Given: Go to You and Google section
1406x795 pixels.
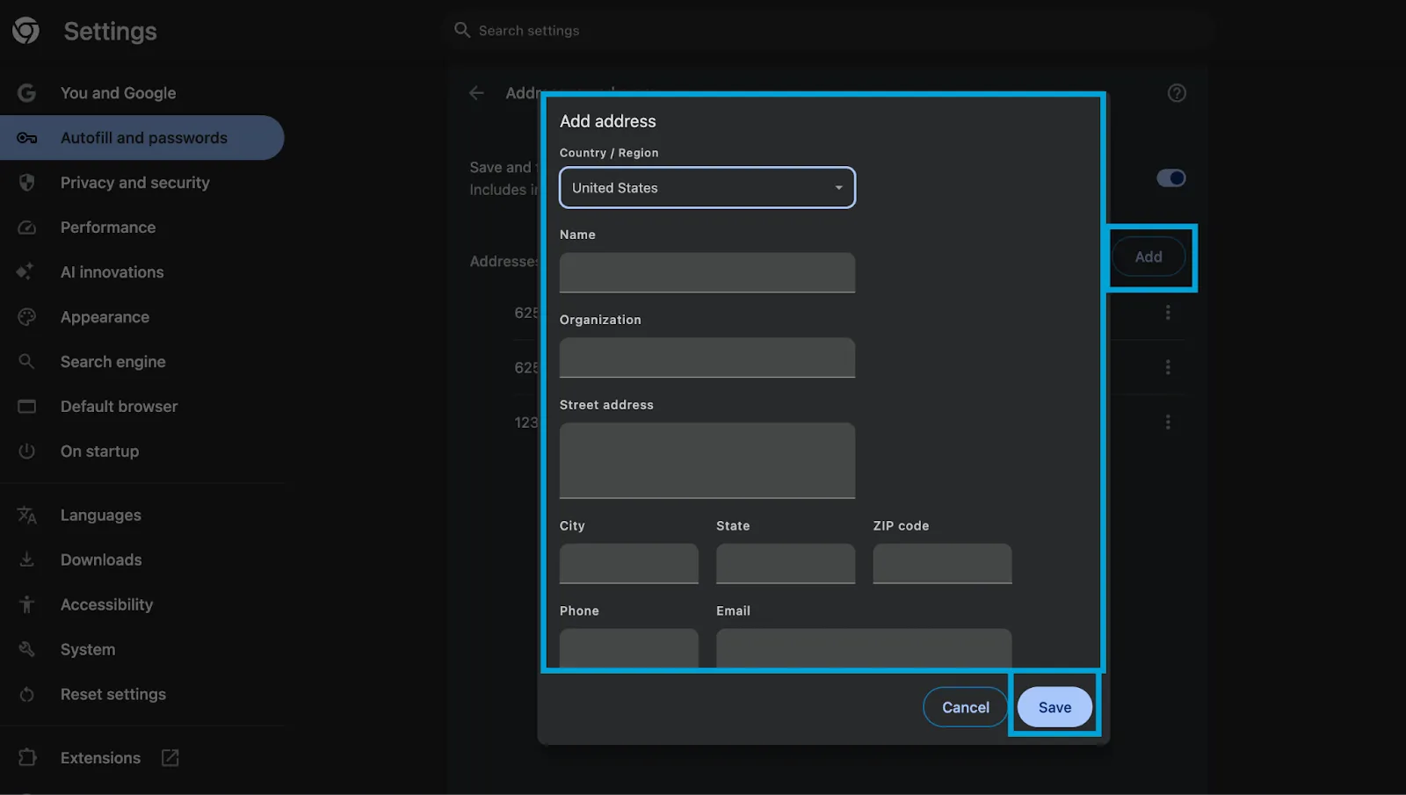Looking at the screenshot, I should point(118,93).
